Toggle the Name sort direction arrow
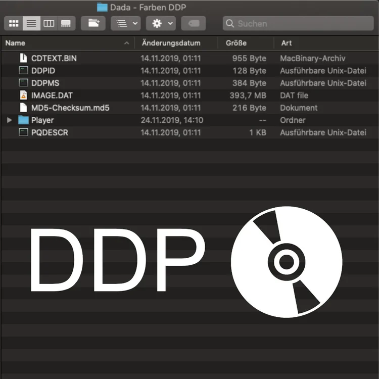Image resolution: width=379 pixels, height=379 pixels. (126, 43)
